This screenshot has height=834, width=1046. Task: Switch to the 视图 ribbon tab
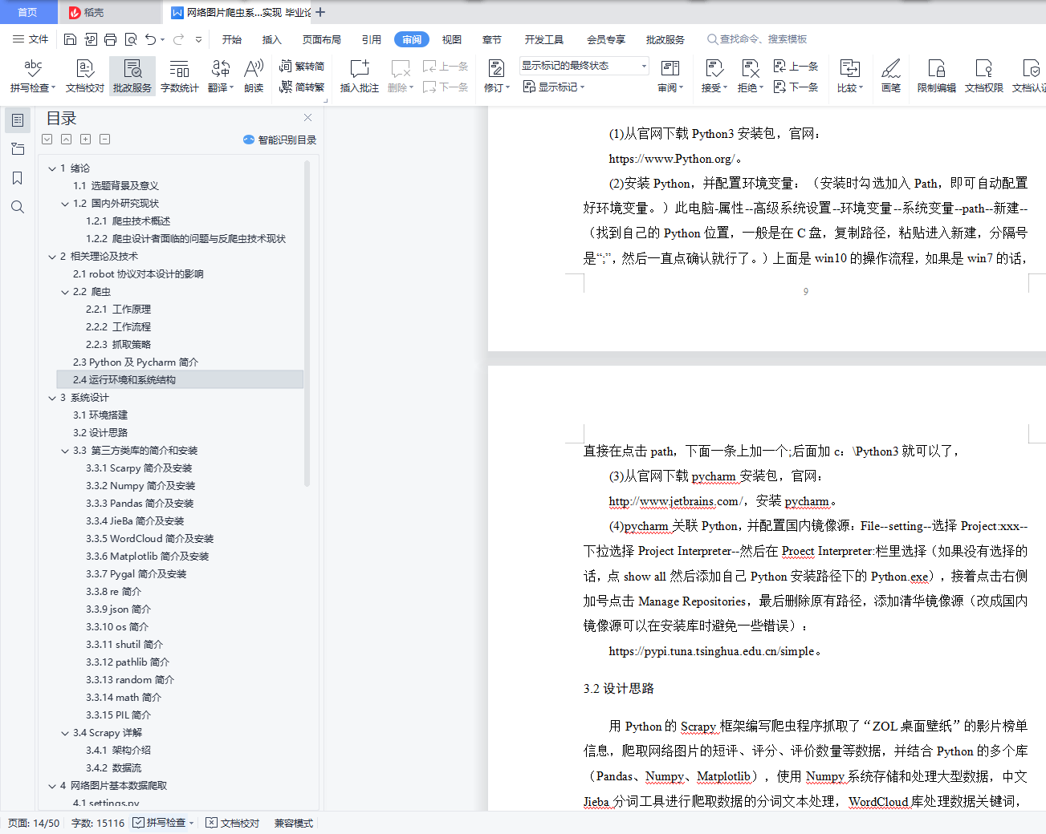[x=452, y=39]
